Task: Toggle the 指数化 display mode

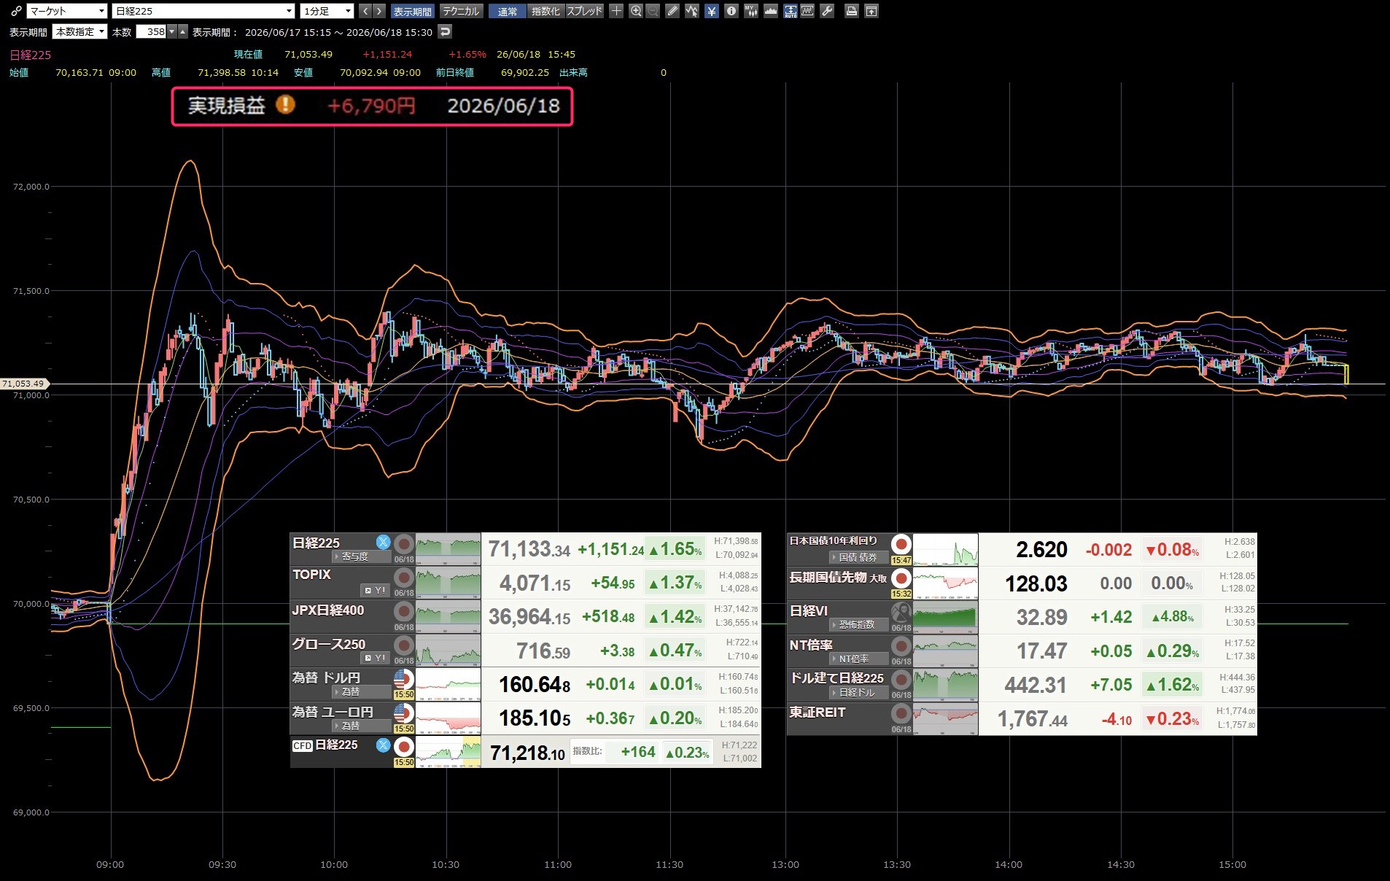Action: [545, 11]
